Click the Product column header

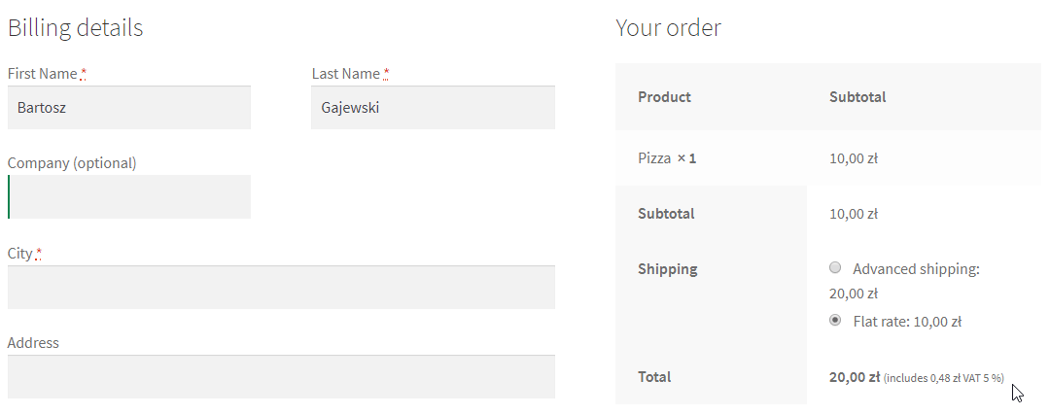coord(664,97)
